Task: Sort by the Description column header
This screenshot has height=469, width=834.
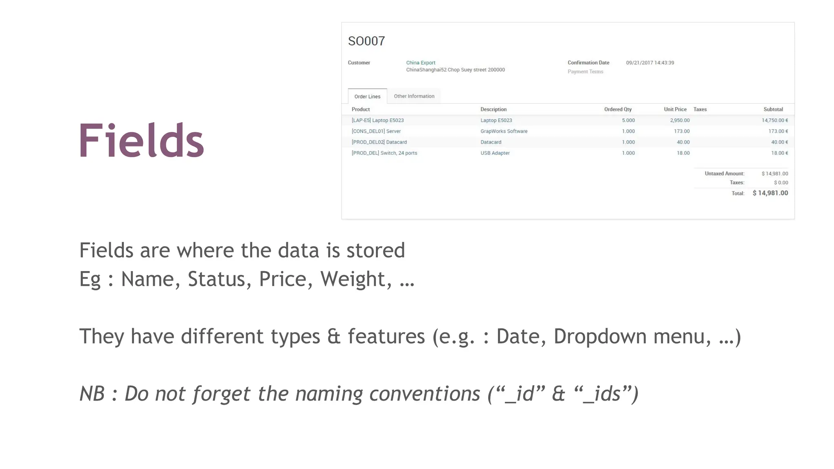Action: pos(493,110)
